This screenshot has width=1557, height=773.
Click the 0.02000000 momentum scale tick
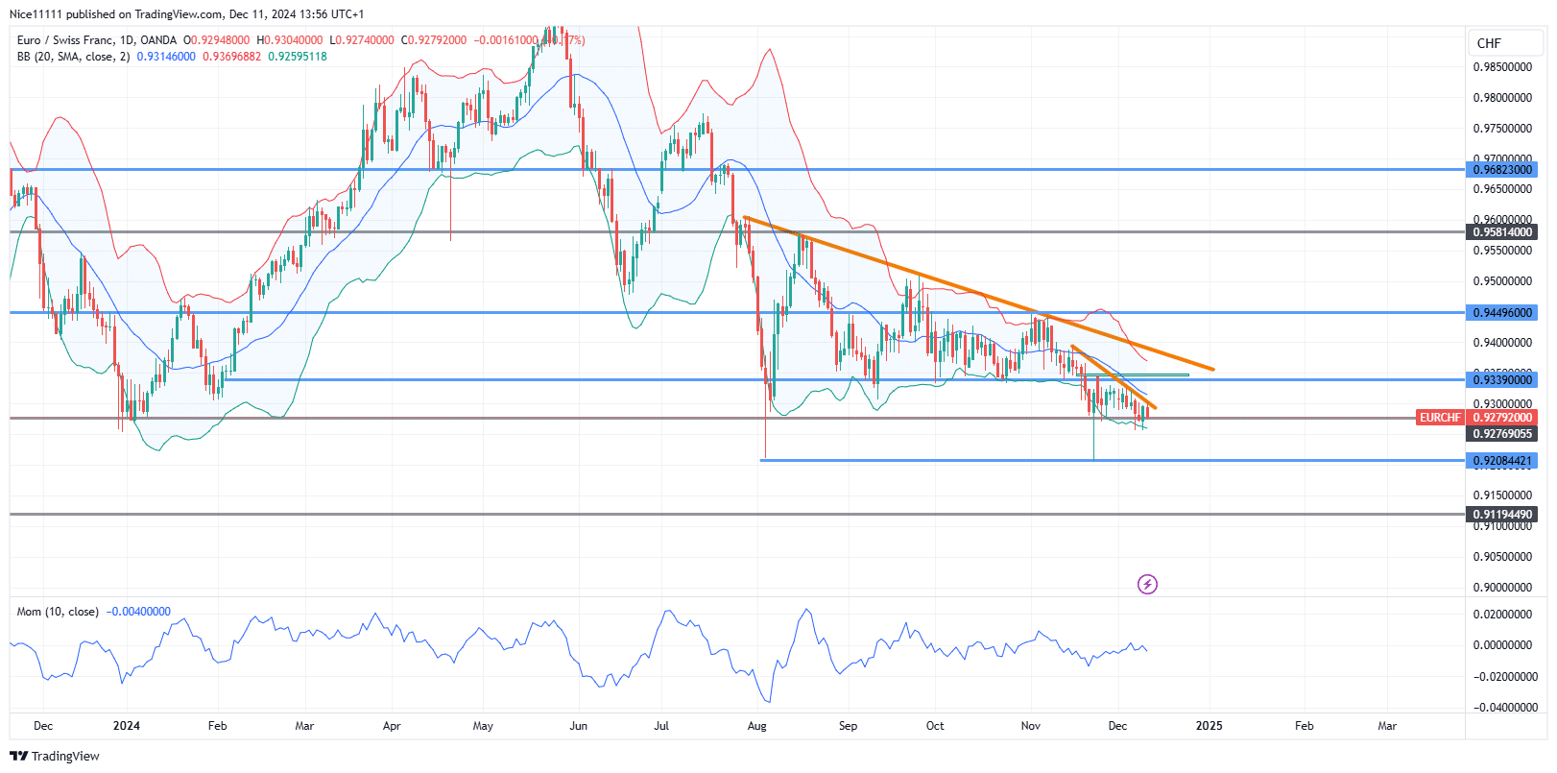tap(1502, 615)
